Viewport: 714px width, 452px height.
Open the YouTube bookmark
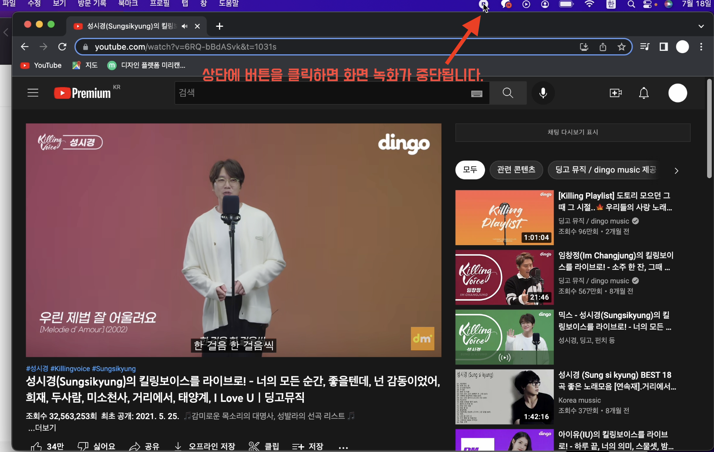(41, 65)
